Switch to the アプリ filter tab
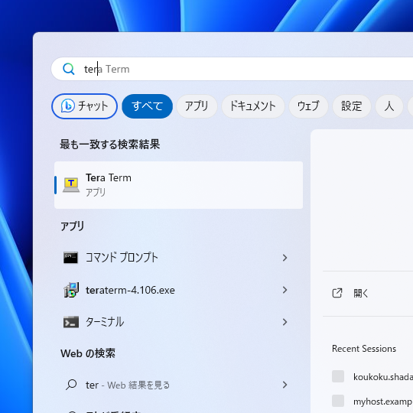This screenshot has width=413, height=413. pos(197,106)
